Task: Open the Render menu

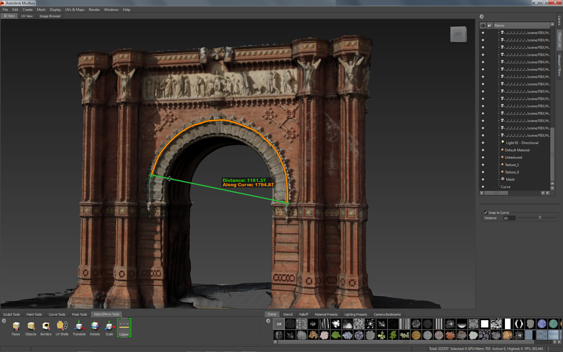Action: coord(94,10)
